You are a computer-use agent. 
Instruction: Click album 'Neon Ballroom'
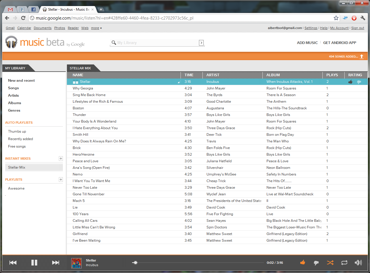tap(278, 168)
